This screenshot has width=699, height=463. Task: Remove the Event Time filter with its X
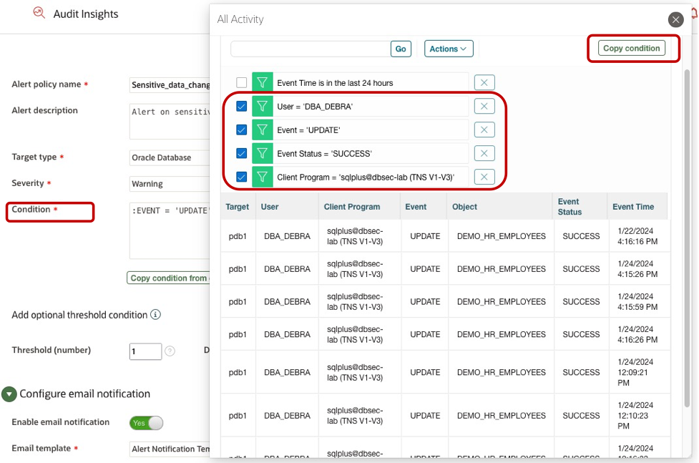(x=485, y=82)
